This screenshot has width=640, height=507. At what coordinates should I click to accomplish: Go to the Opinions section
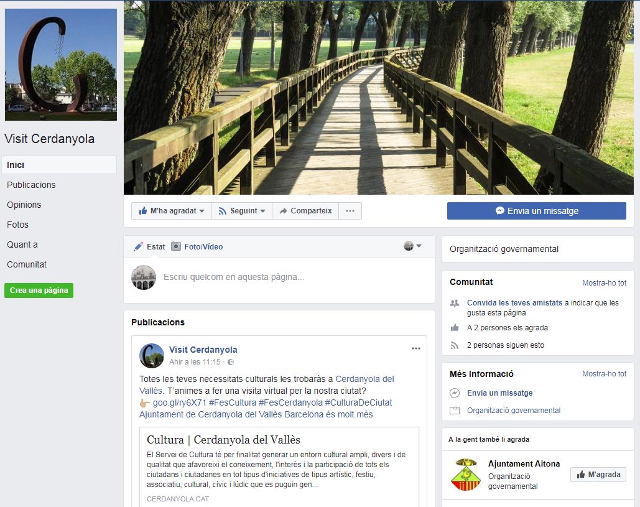[x=24, y=205]
